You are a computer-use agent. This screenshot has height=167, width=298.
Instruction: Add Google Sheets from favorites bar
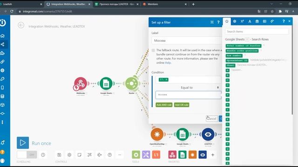click(x=183, y=154)
